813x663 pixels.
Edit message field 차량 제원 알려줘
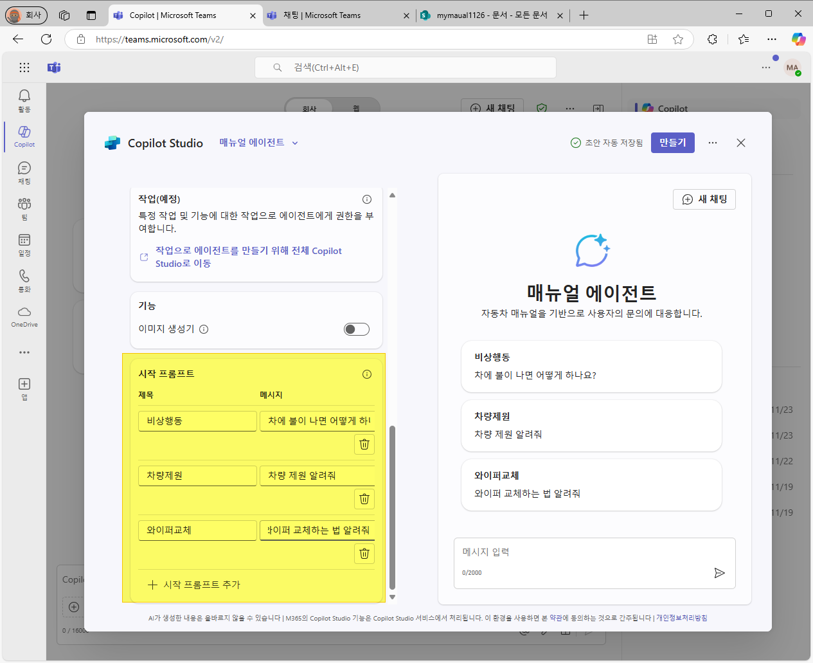point(317,476)
